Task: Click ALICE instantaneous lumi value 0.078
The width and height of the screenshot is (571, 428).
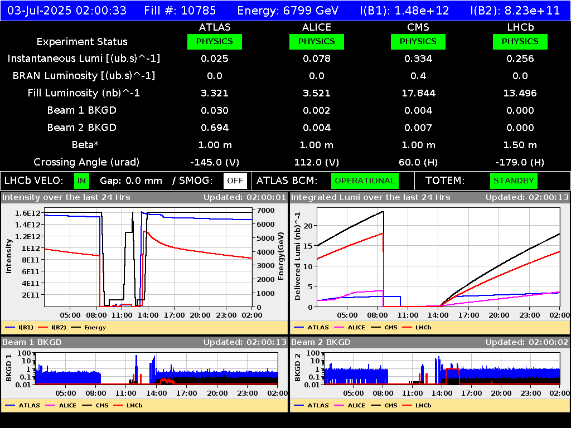Action: click(317, 59)
